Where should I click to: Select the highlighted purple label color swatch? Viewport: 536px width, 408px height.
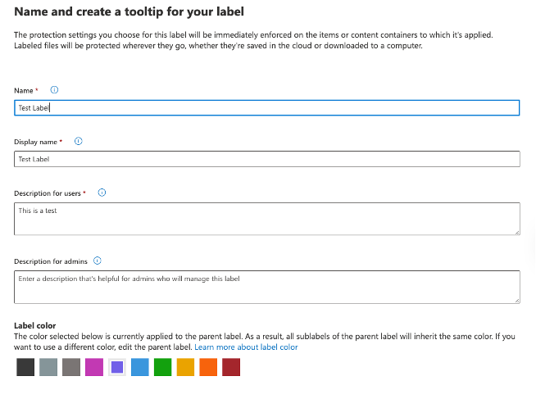[117, 367]
